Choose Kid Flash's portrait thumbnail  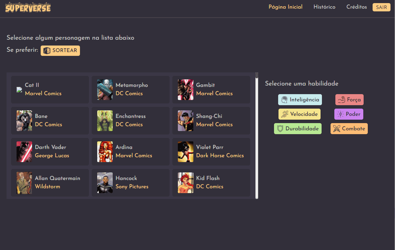pos(185,183)
